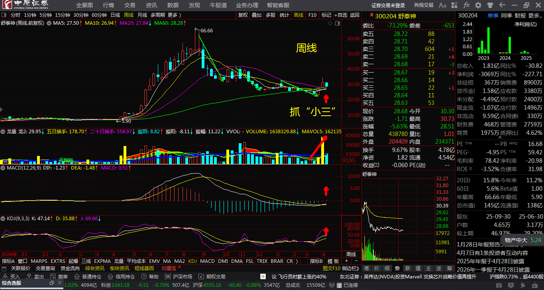The width and height of the screenshot is (544, 290).
Task: Collapse the 侧边栏 sidebar
Action: pos(350,268)
